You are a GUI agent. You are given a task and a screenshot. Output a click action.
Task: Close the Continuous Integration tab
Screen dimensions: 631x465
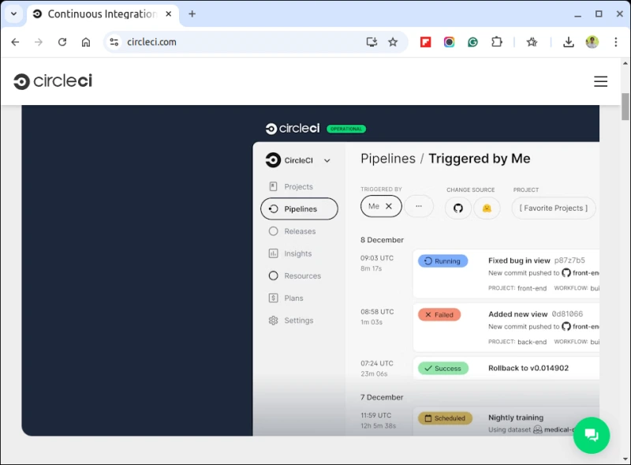click(x=169, y=13)
